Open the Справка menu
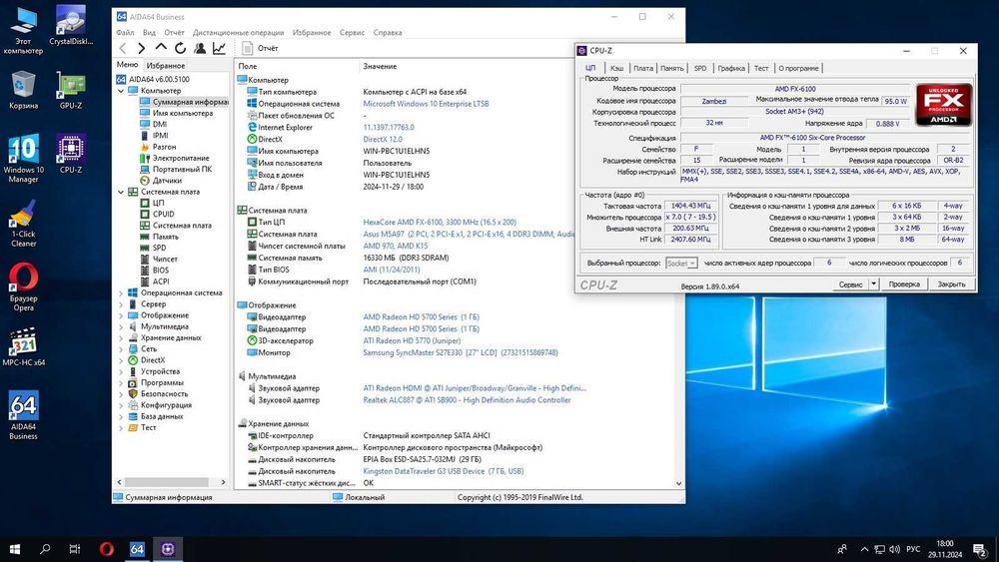This screenshot has height=562, width=999. (388, 33)
